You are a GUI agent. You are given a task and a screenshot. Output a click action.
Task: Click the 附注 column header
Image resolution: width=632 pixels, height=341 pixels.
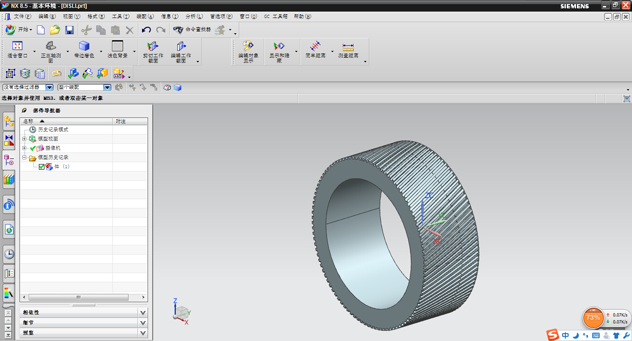130,121
